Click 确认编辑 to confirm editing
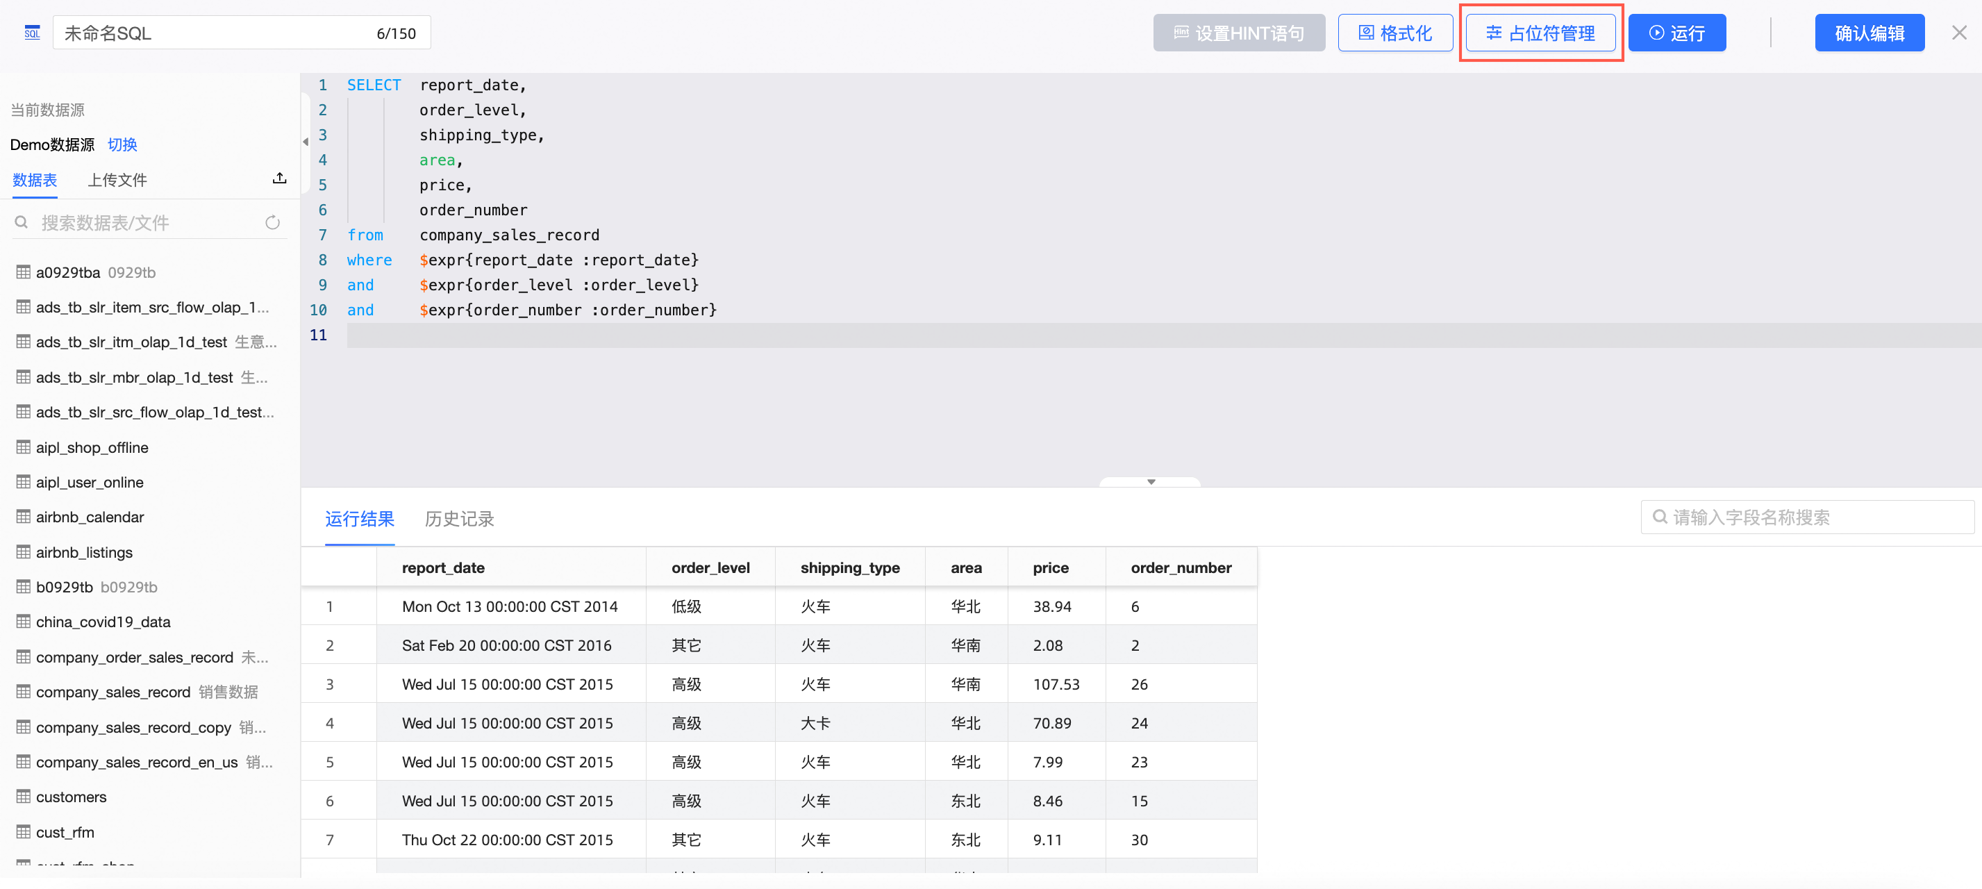This screenshot has width=1982, height=889. click(x=1869, y=33)
